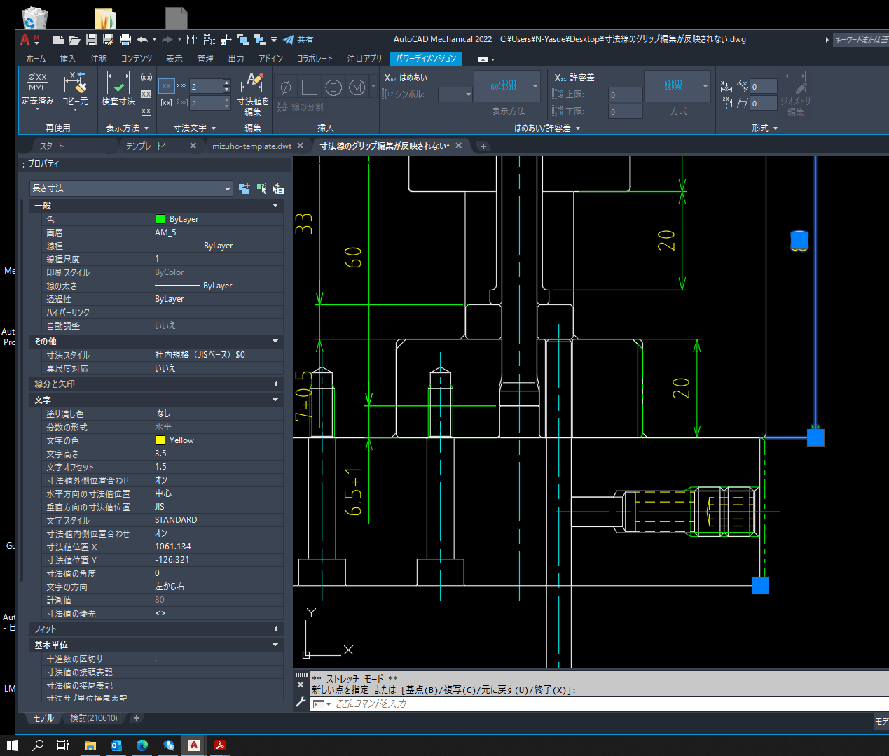Toggle the parentheses (xx) reference dimension option
This screenshot has height=756, width=889.
146,78
